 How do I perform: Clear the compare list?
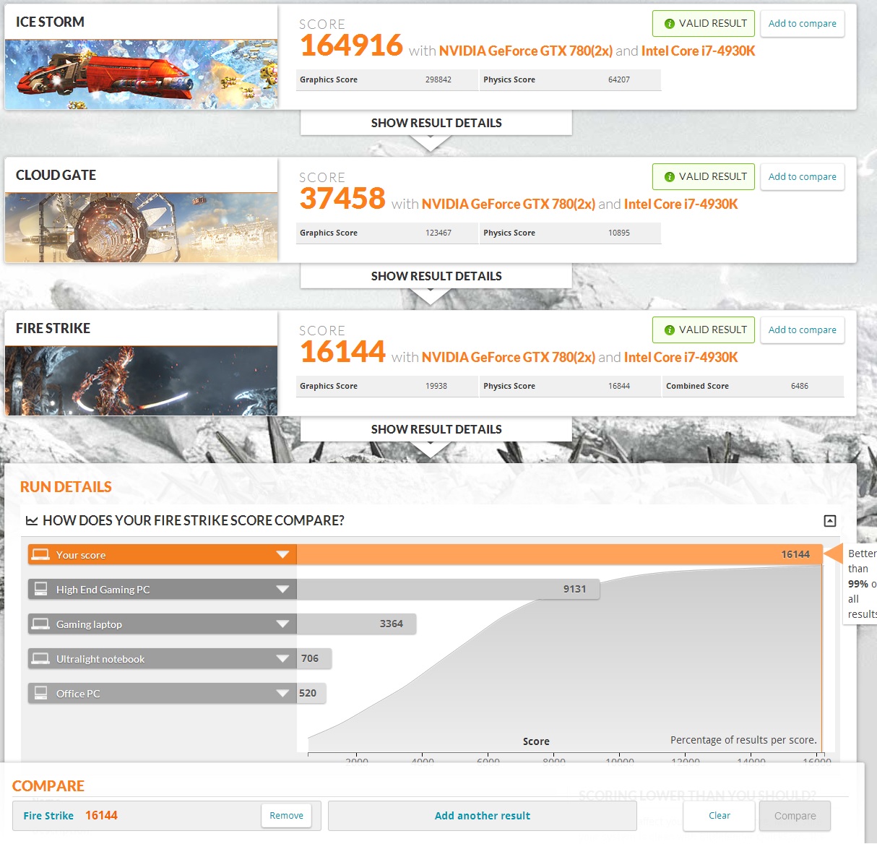point(720,816)
